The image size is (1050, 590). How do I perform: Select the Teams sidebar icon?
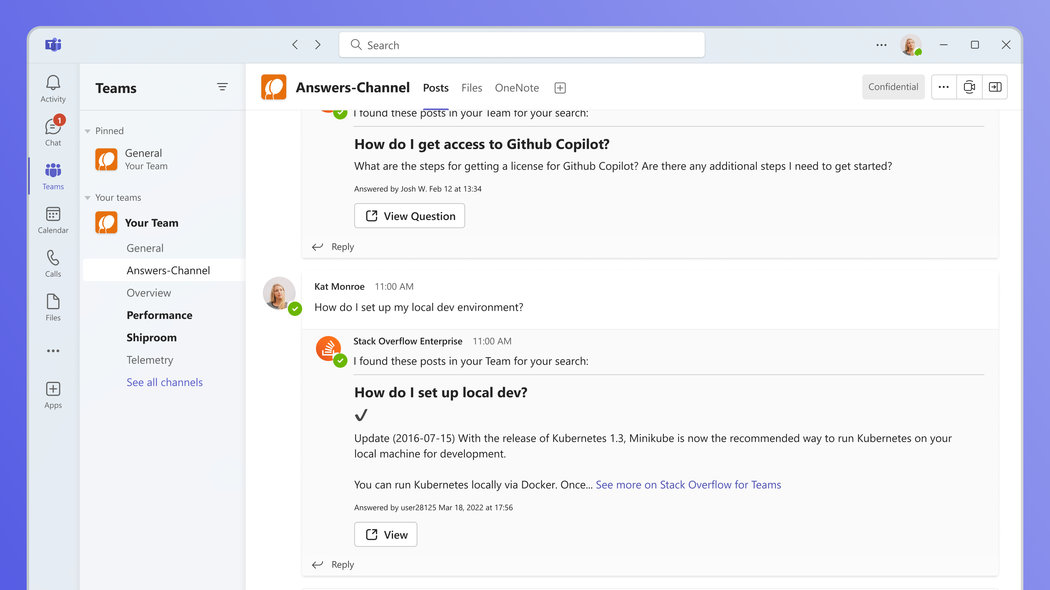(x=53, y=176)
